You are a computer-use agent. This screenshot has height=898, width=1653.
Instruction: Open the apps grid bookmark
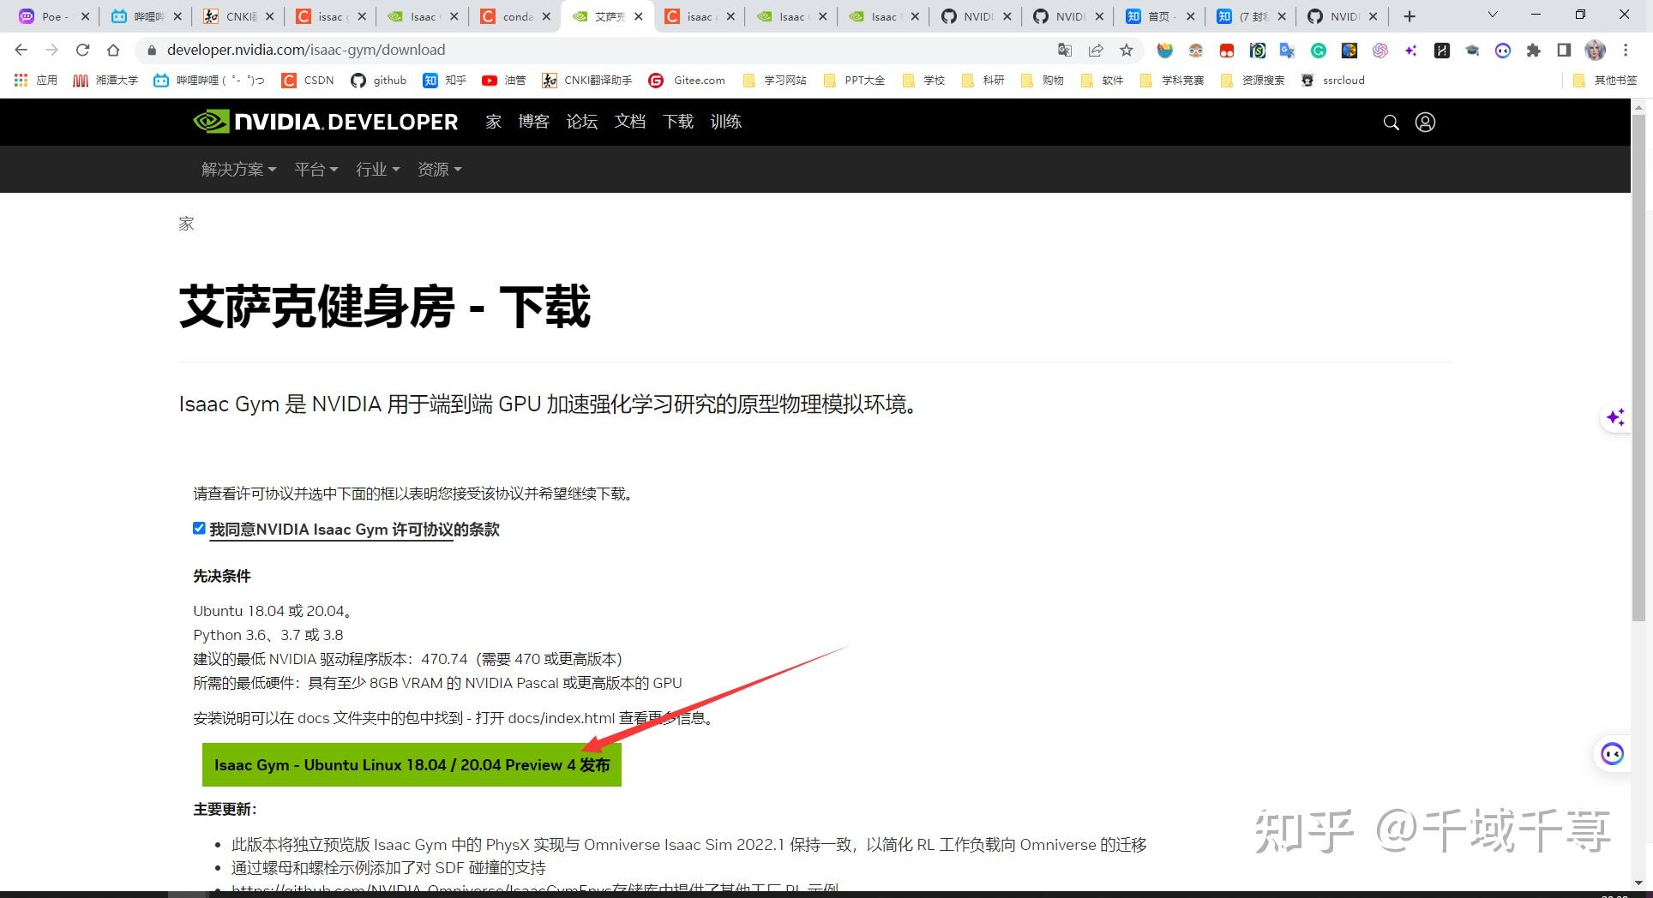point(36,81)
